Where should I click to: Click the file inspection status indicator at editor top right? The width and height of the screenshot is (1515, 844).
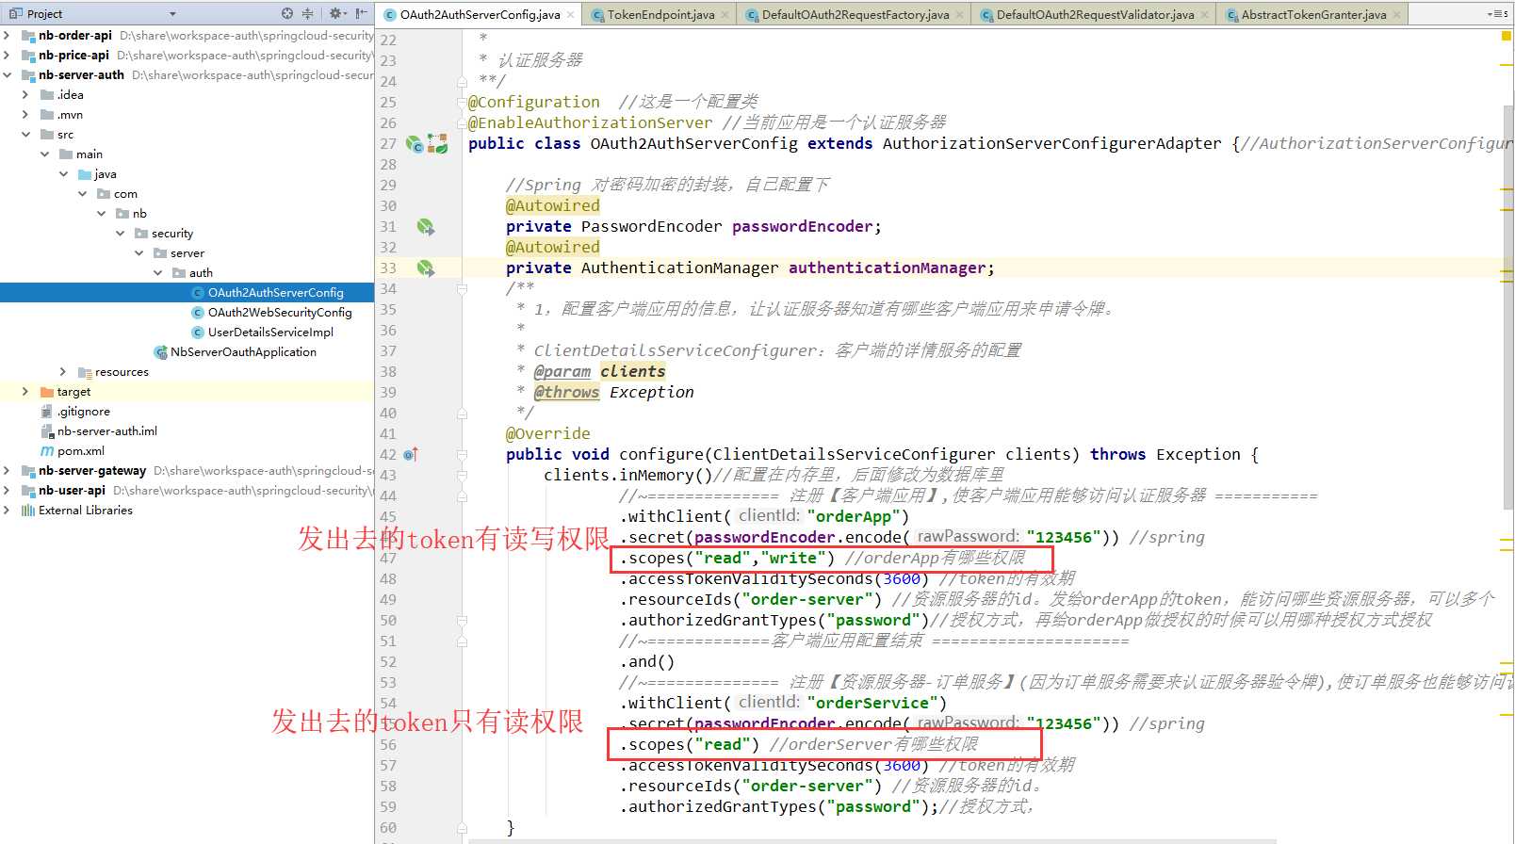click(x=1506, y=36)
